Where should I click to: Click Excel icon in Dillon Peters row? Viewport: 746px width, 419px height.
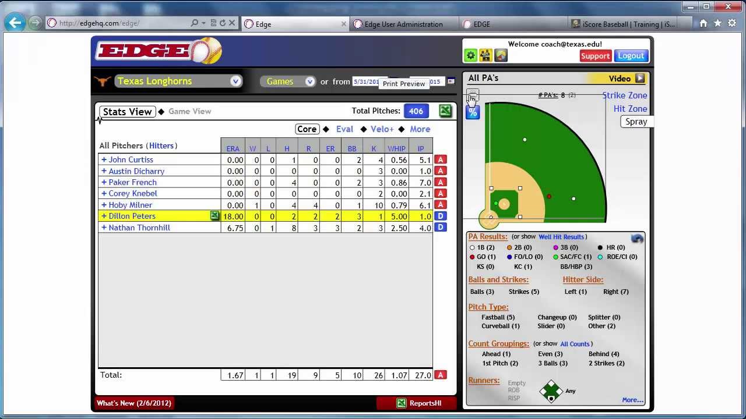215,216
